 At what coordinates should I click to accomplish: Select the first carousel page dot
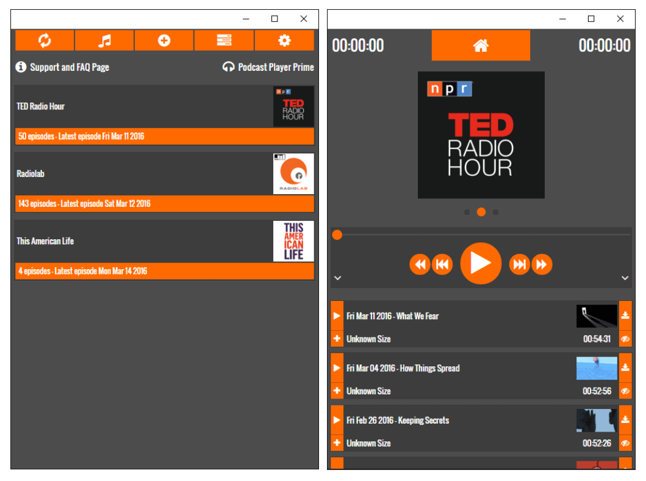pyautogui.click(x=467, y=212)
